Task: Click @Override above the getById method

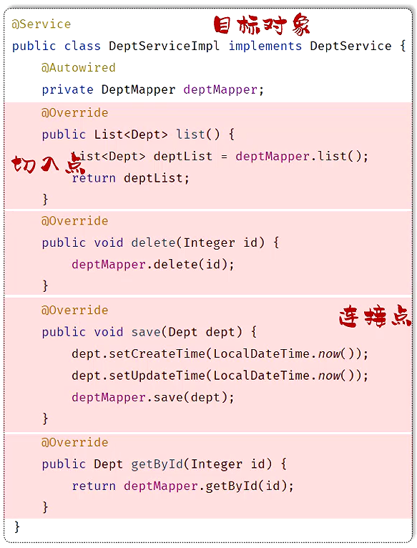Action: pyautogui.click(x=75, y=442)
